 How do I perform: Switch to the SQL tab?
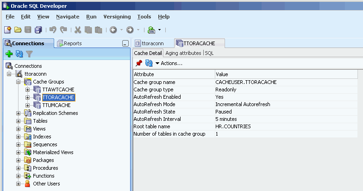(x=209, y=53)
